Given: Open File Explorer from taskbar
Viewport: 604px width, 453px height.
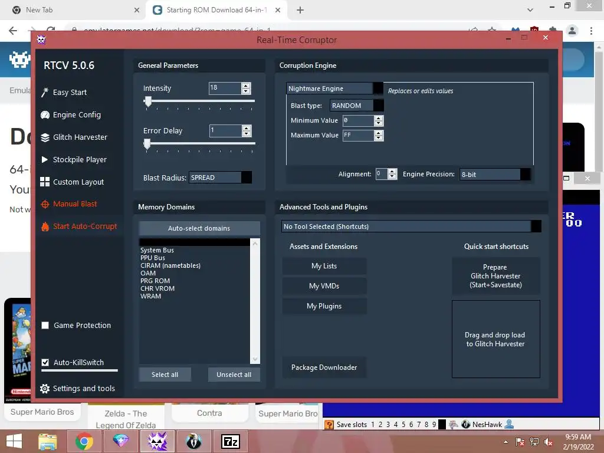Looking at the screenshot, I should (47, 441).
